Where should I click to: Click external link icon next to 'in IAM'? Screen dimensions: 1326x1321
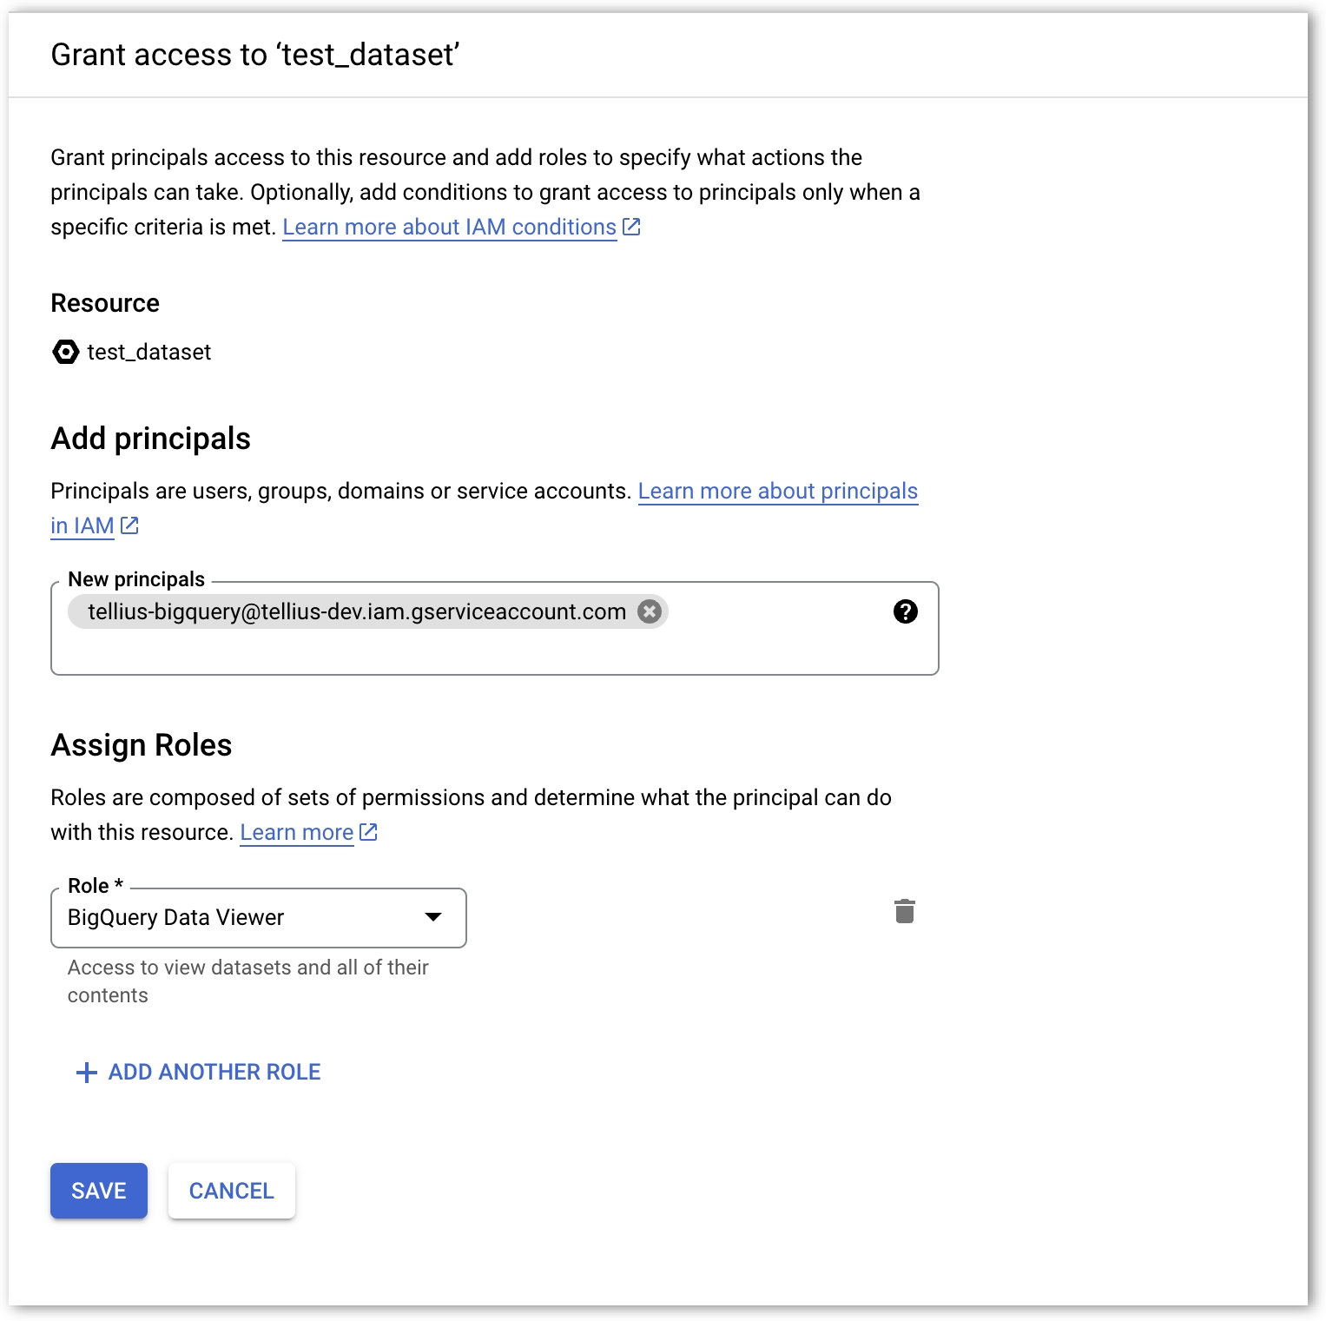pos(130,525)
